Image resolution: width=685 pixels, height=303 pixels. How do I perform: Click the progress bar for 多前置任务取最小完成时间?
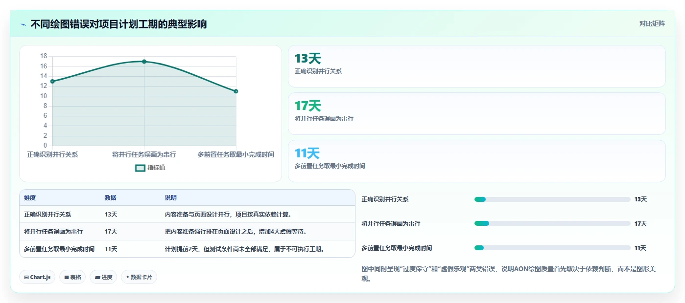point(552,248)
